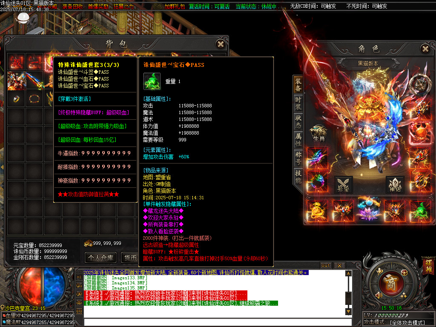Open the 珍宝 treasure slot

coord(343,184)
